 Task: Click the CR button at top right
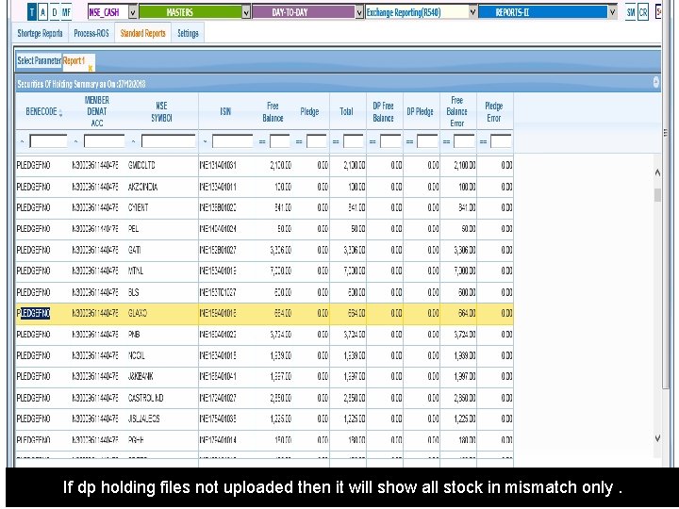click(x=643, y=12)
